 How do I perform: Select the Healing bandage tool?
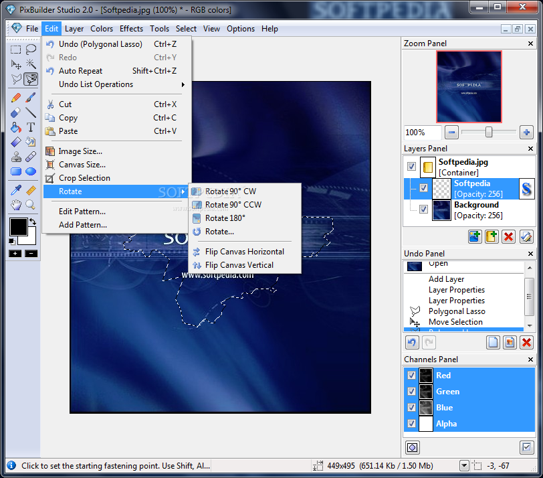(31, 157)
